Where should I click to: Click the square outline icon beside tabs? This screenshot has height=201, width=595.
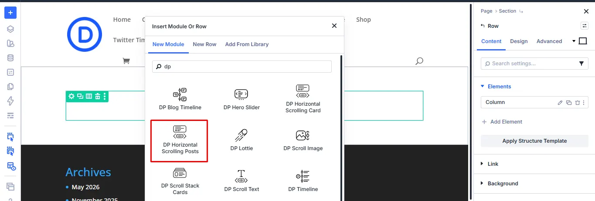[583, 41]
